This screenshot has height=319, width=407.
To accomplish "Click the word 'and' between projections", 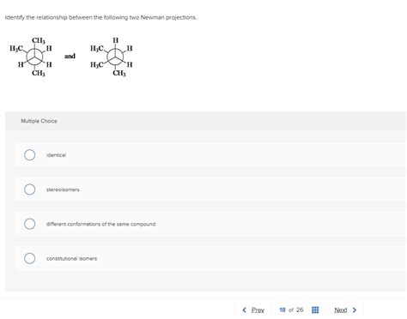I will [70, 56].
